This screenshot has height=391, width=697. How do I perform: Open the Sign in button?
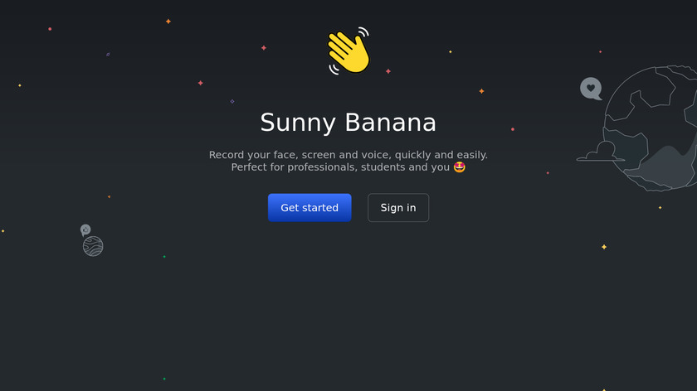click(x=398, y=208)
